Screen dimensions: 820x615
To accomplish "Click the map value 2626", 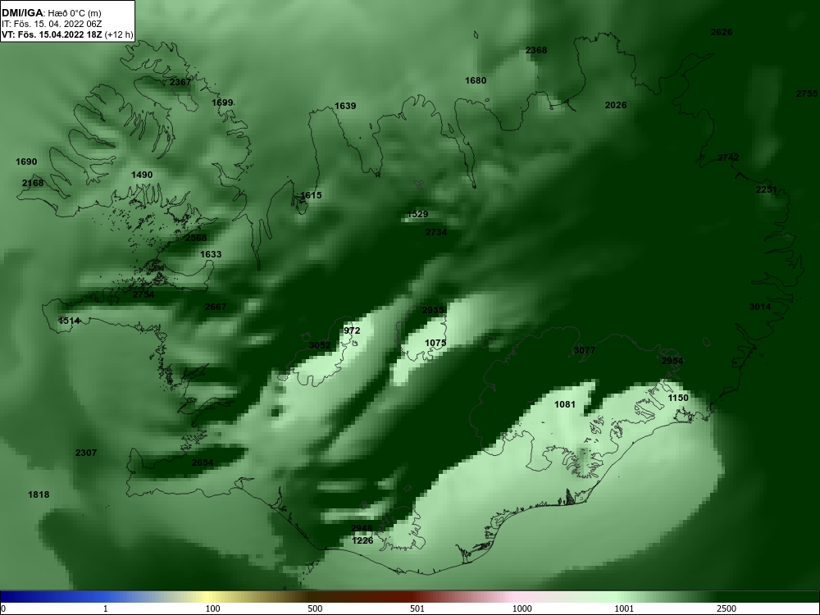I will pos(722,32).
